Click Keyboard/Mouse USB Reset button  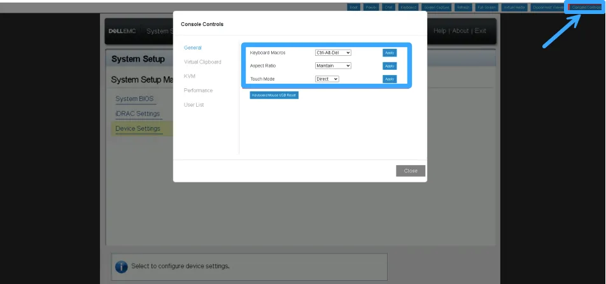(274, 95)
